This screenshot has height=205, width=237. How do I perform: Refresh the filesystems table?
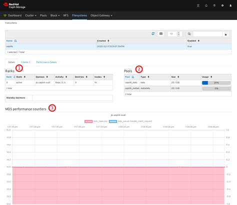pyautogui.click(x=153, y=33)
